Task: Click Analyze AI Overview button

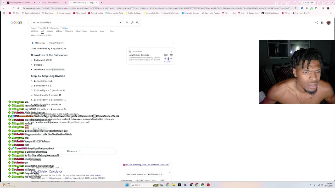Action: click(56, 43)
